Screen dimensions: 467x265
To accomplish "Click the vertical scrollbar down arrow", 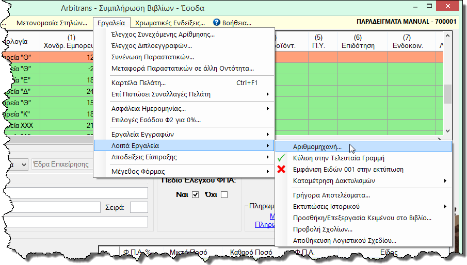I will point(447,131).
